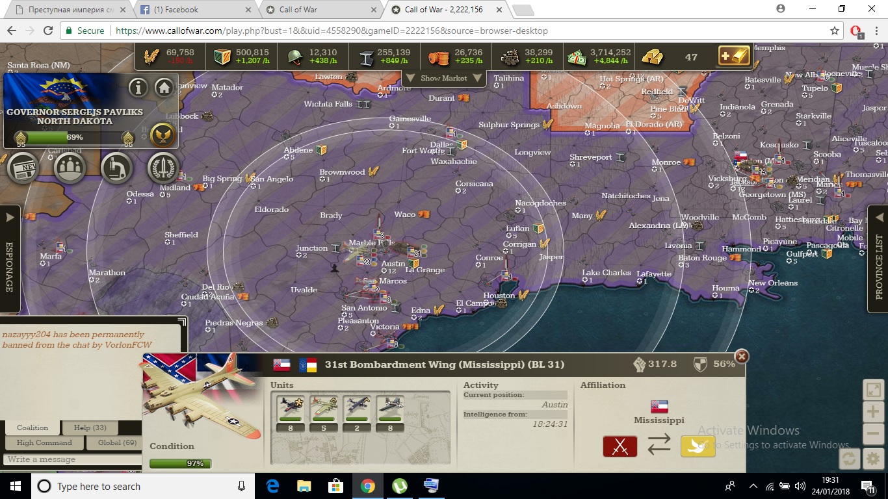Switch to the Help (33) chat tab
This screenshot has height=499, width=888.
pyautogui.click(x=90, y=428)
